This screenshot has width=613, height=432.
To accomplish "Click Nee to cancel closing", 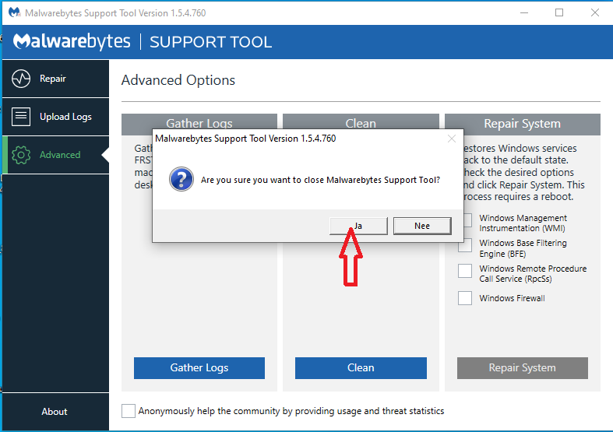I will pos(422,226).
